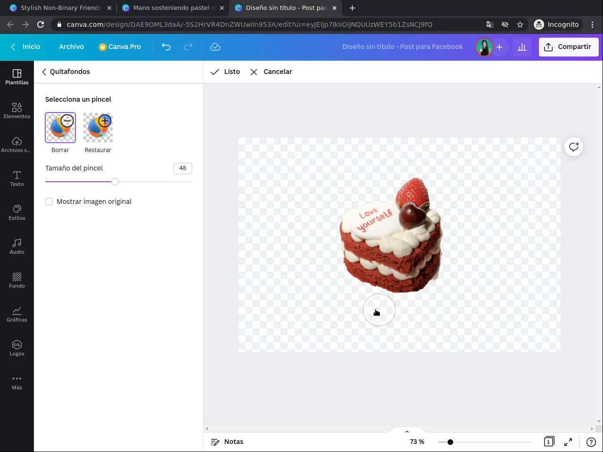Open the Logos sidebar panel

[x=17, y=348]
